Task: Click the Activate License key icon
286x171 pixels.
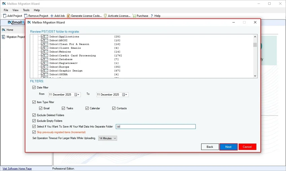Action: [105, 16]
